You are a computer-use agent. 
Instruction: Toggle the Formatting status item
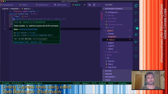tap(123, 83)
